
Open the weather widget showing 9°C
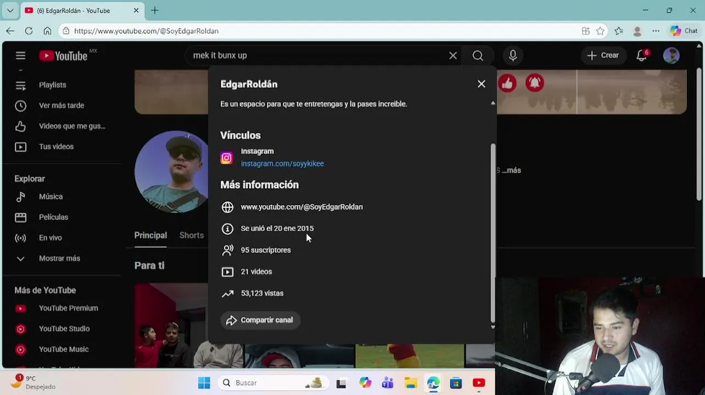[x=33, y=382]
